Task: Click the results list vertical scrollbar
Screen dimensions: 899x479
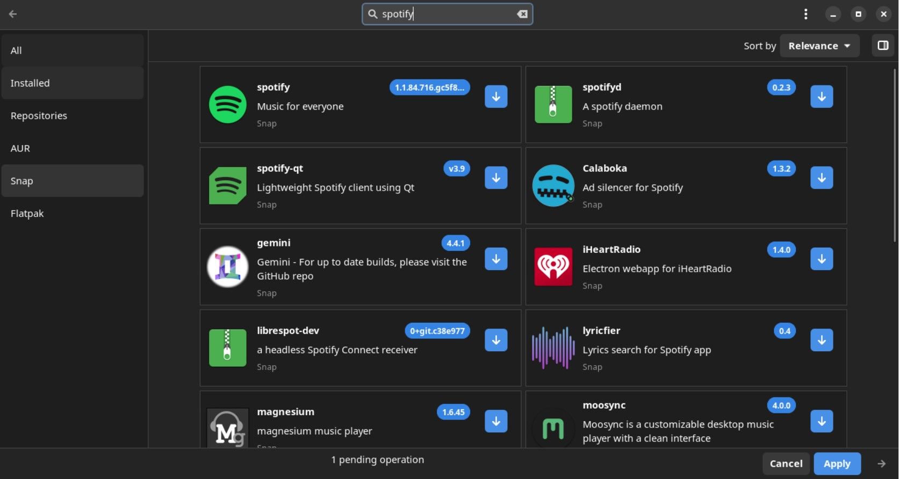Action: coord(895,155)
